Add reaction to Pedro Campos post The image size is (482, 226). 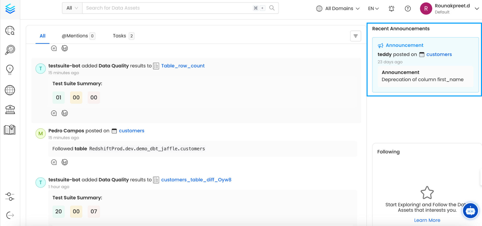pyautogui.click(x=65, y=162)
